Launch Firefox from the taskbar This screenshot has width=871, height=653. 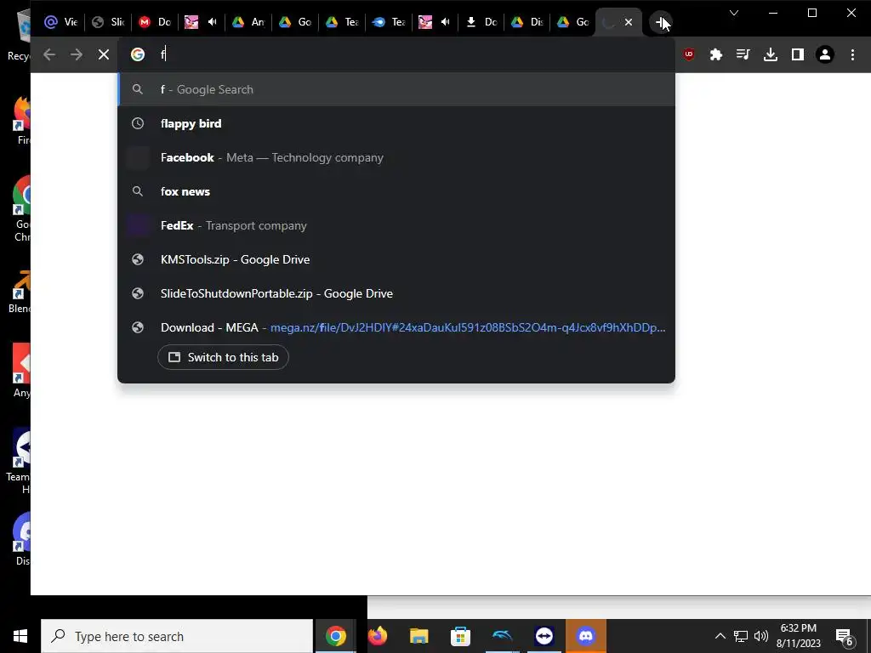point(378,636)
